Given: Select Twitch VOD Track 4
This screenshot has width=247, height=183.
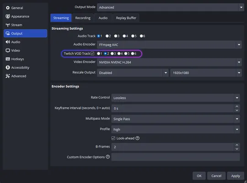Looking at the screenshot, I should click(x=119, y=53).
